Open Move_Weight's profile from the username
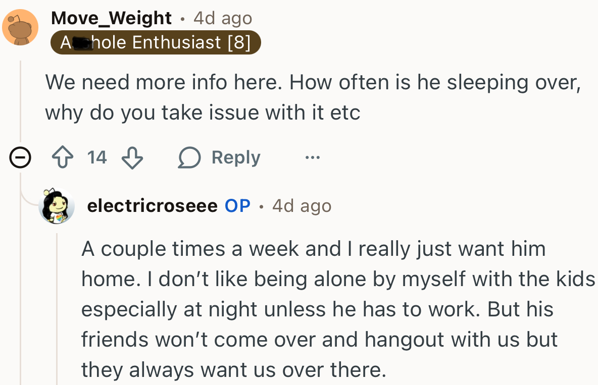The width and height of the screenshot is (598, 385). click(x=111, y=18)
